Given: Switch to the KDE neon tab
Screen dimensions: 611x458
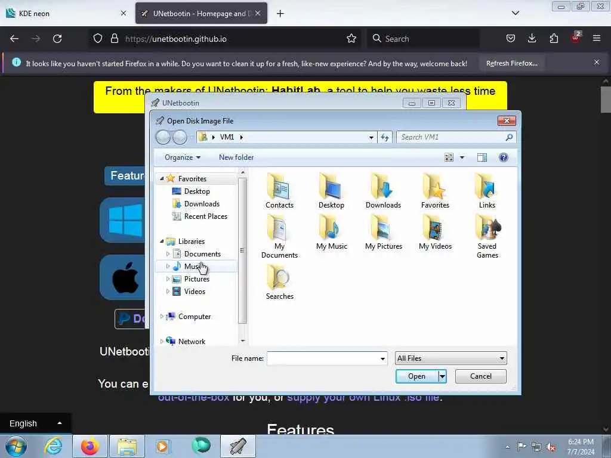Looking at the screenshot, I should (x=67, y=13).
